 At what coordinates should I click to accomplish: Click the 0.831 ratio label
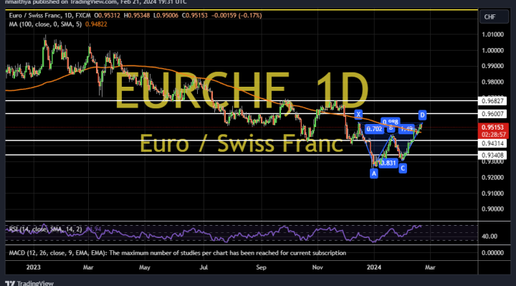pyautogui.click(x=388, y=163)
